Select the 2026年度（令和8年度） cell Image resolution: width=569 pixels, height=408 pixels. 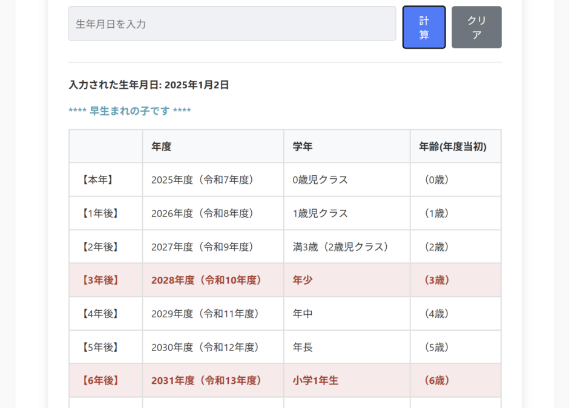tap(202, 213)
